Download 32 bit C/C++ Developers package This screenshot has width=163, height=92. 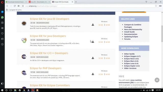click(x=101, y=58)
